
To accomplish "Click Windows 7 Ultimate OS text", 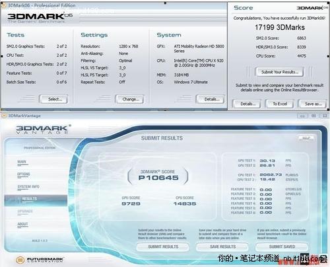I will coord(191,82).
